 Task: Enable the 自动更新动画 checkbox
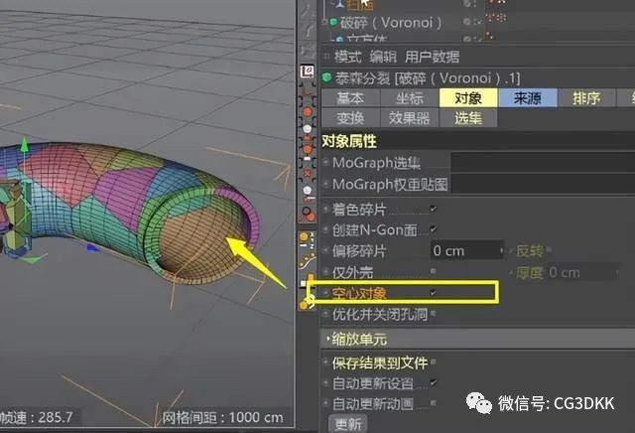433,403
